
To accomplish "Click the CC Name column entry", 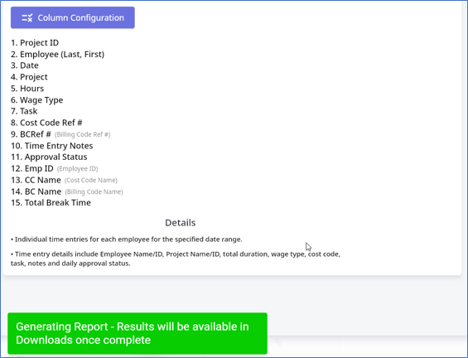I will [64, 180].
